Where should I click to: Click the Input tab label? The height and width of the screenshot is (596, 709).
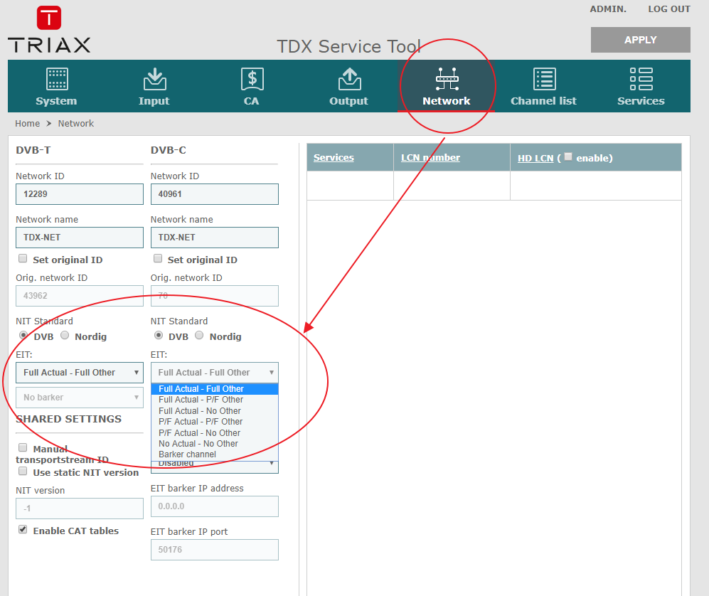154,101
